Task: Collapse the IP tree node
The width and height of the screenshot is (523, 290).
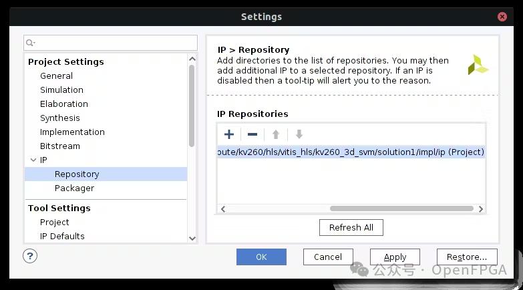Action: 33,160
